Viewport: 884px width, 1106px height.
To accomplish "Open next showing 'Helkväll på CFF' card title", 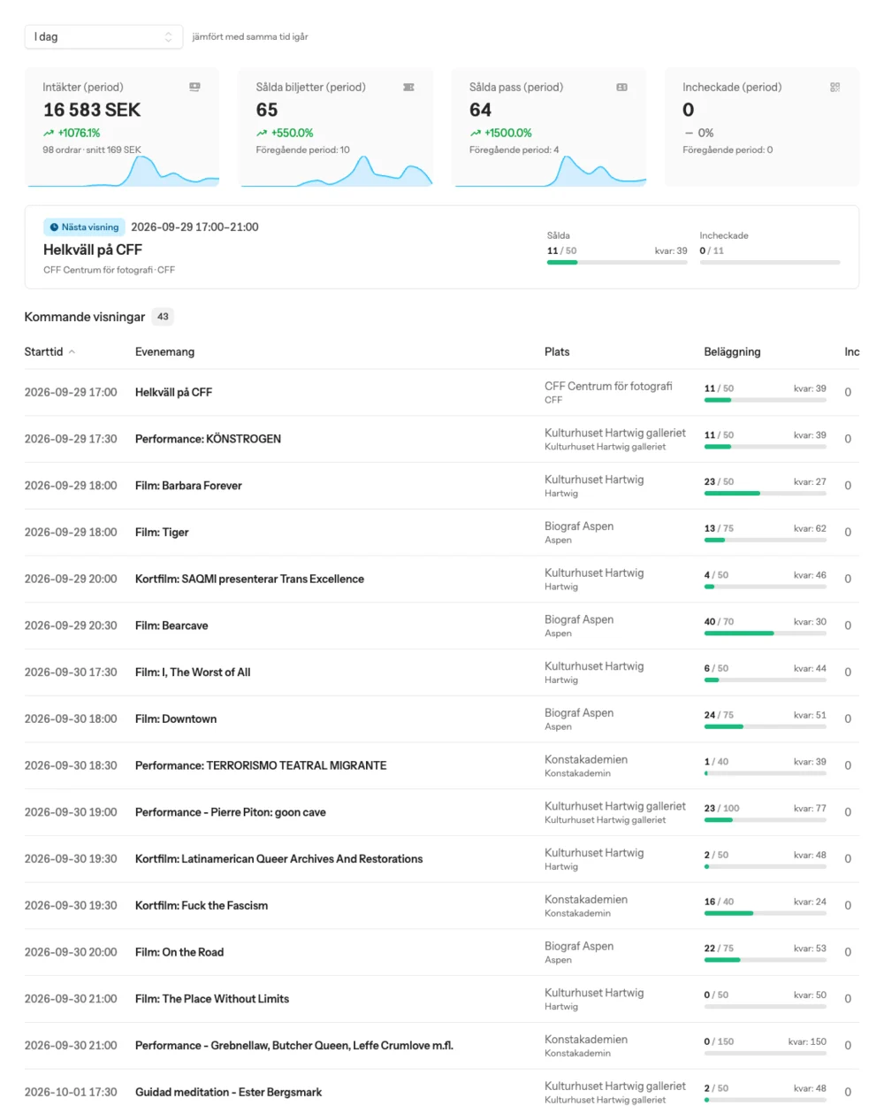I will click(x=93, y=250).
